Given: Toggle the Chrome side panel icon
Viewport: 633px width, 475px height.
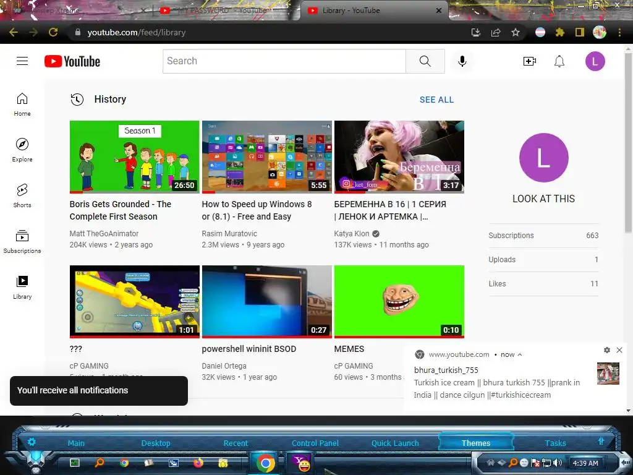Looking at the screenshot, I should [x=579, y=32].
